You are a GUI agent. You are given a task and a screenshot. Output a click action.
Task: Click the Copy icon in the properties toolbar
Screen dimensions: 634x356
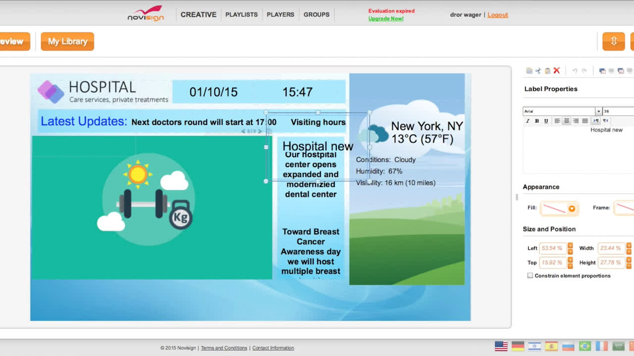(x=529, y=71)
